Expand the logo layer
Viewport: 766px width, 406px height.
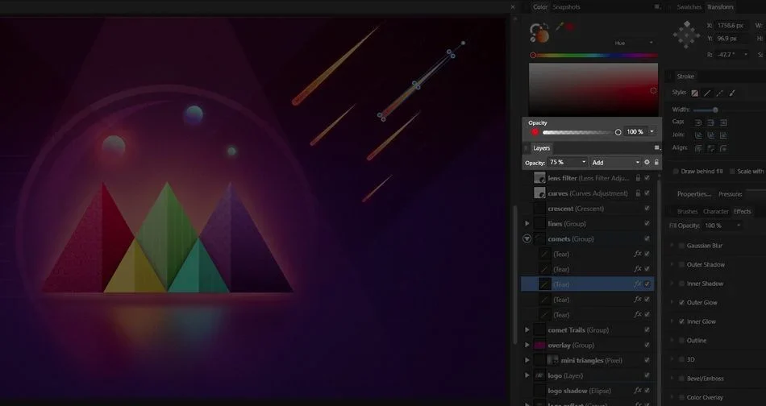point(527,375)
